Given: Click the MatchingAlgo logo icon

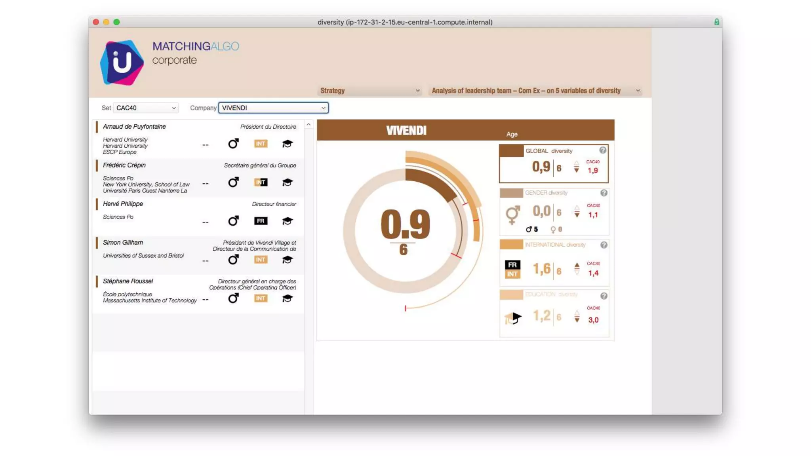Looking at the screenshot, I should [x=122, y=63].
